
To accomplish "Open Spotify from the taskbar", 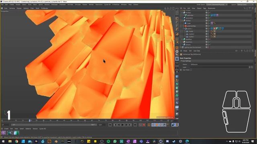I will 108,141.
